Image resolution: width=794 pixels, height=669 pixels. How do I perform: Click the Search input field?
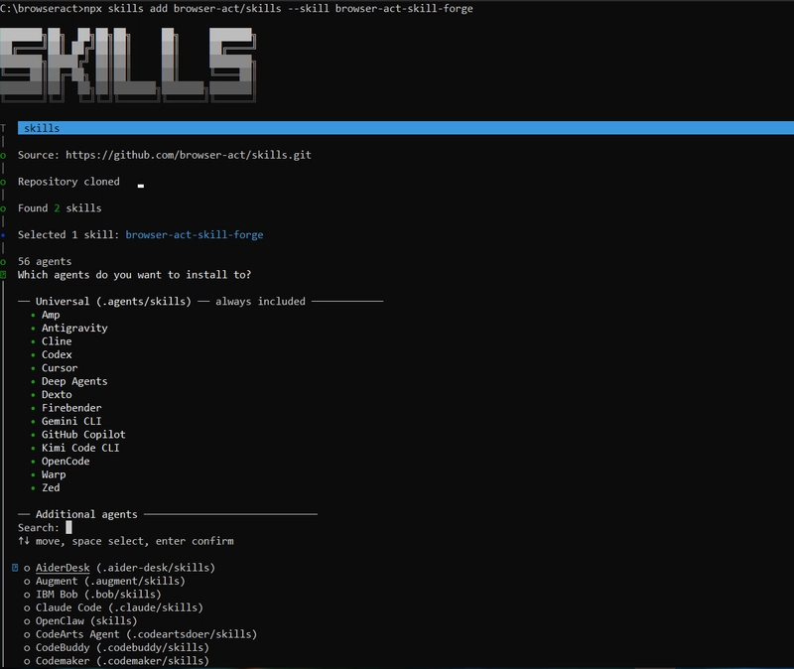tap(68, 528)
